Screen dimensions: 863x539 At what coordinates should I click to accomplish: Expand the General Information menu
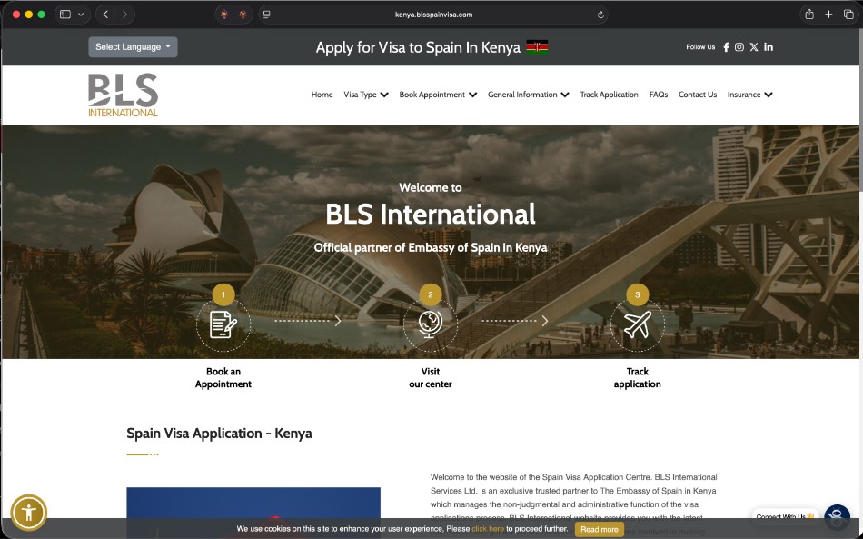pyautogui.click(x=529, y=95)
